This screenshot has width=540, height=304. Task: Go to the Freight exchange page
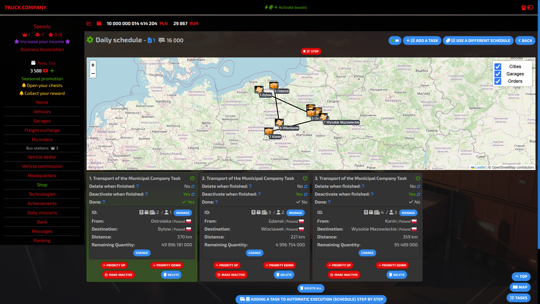[x=42, y=130]
